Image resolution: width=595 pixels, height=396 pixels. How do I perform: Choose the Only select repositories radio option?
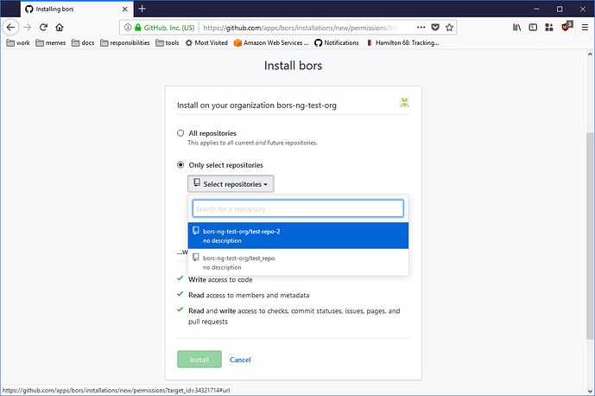pos(180,165)
